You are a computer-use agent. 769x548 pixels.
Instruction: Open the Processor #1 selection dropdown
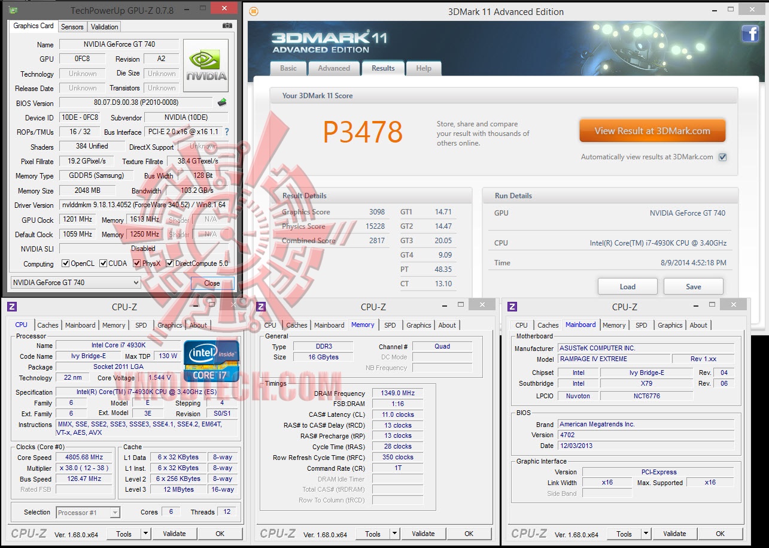[88, 512]
